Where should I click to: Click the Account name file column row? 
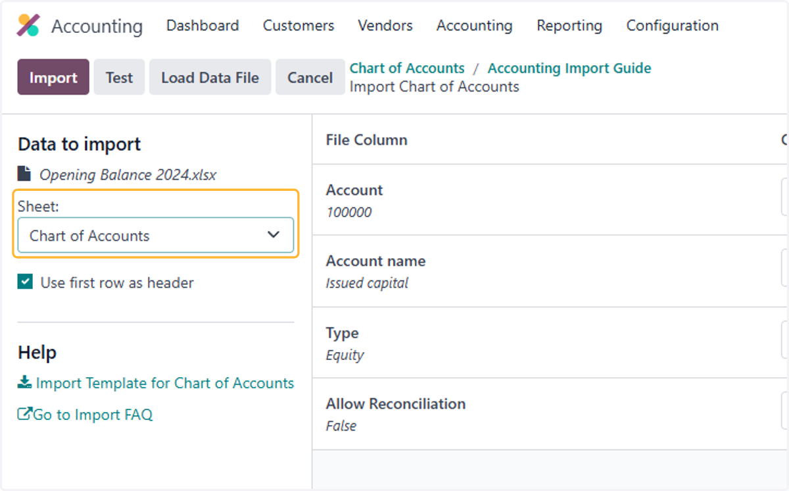550,271
